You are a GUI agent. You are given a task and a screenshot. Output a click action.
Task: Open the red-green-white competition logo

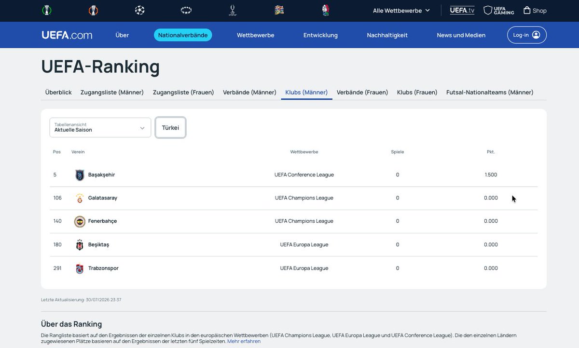[326, 10]
